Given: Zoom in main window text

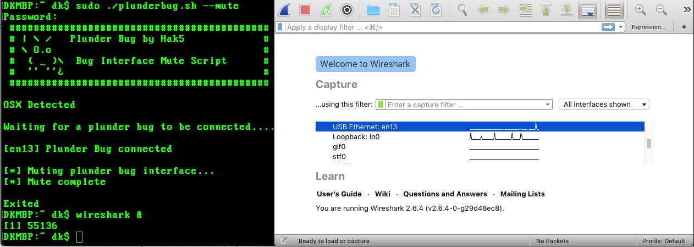Looking at the screenshot, I should 641,10.
